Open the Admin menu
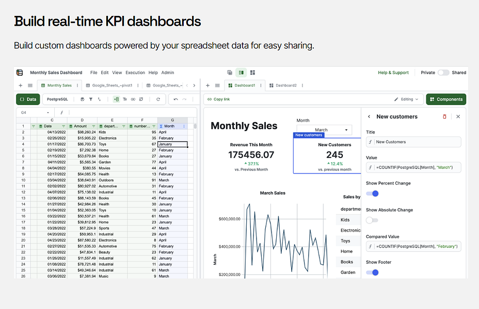Viewport: 479px width, 309px height. pos(167,73)
